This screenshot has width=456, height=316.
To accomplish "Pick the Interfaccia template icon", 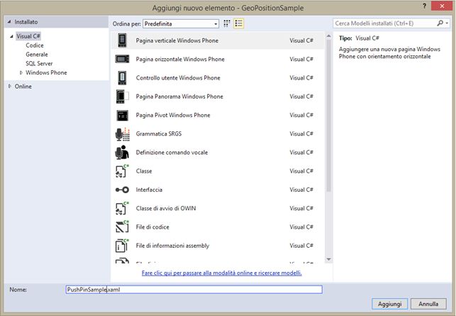I will [122, 190].
